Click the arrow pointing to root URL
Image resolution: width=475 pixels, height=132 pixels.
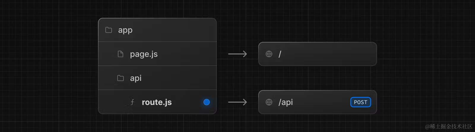237,54
